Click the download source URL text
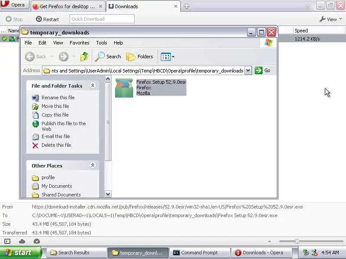Viewport: 346px width, 259px height. (167, 207)
